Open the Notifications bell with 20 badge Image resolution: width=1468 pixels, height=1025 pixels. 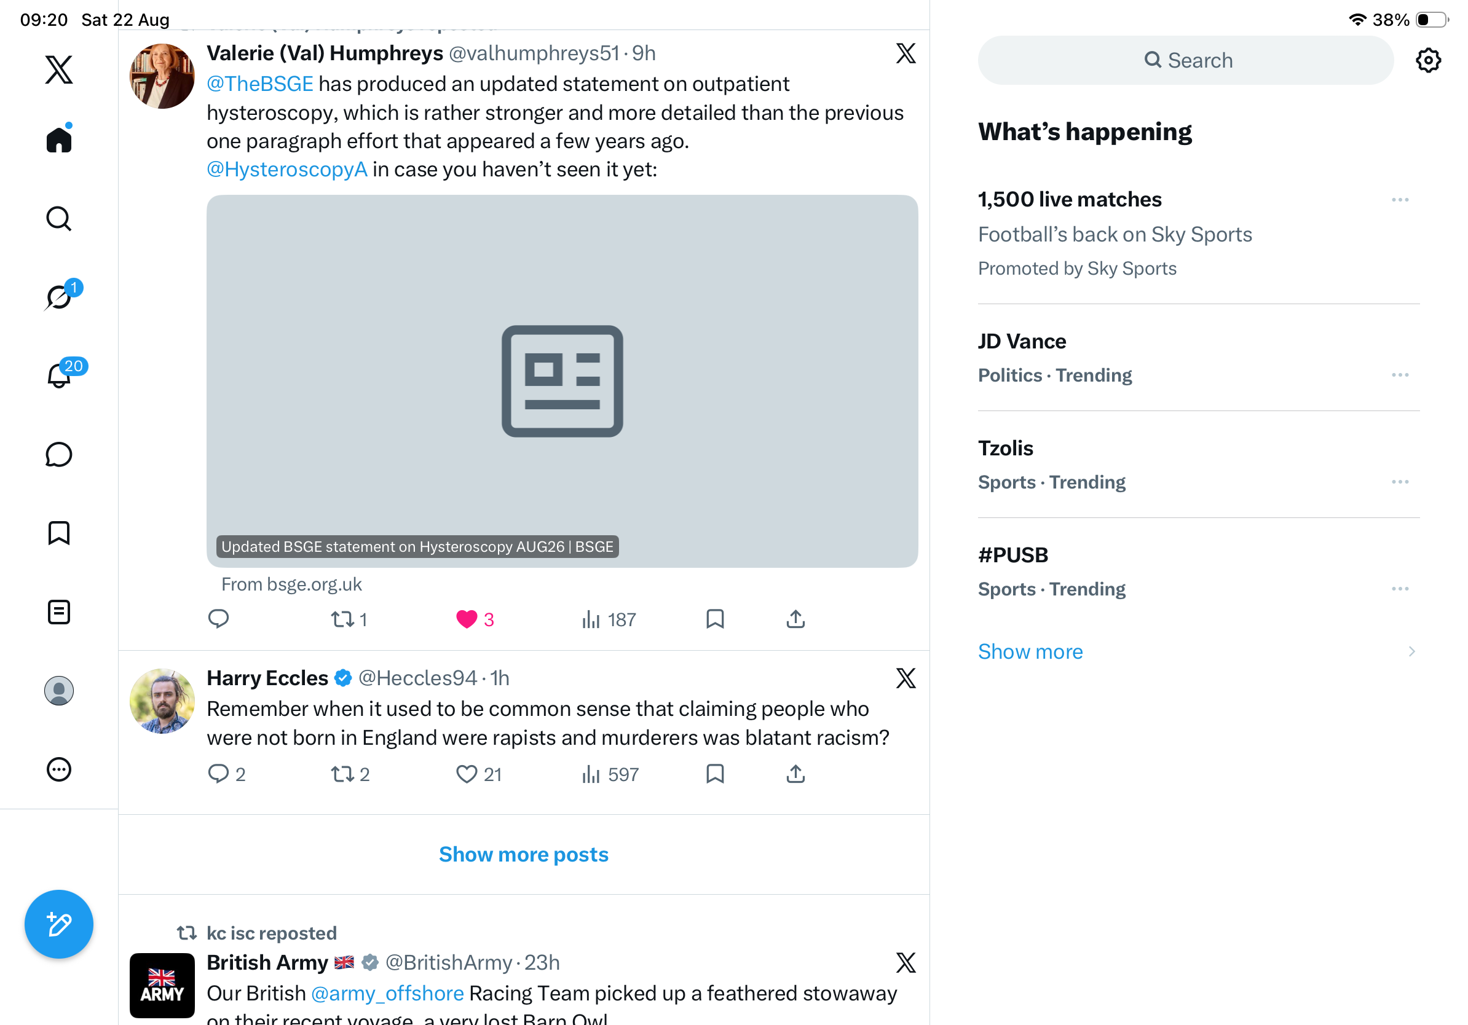[x=60, y=375]
